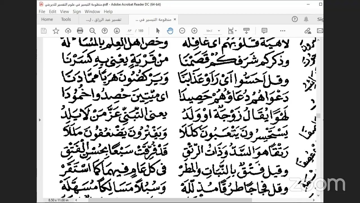Open the Sign menu
This screenshot has width=360, height=203.
point(77,12)
